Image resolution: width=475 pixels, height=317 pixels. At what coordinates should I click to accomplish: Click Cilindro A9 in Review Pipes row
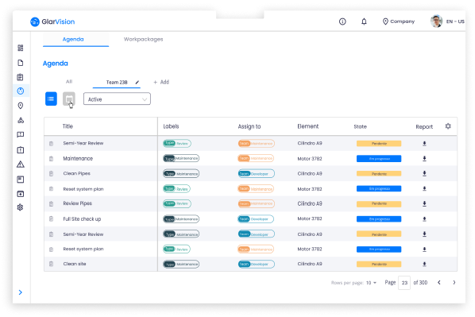coord(310,203)
